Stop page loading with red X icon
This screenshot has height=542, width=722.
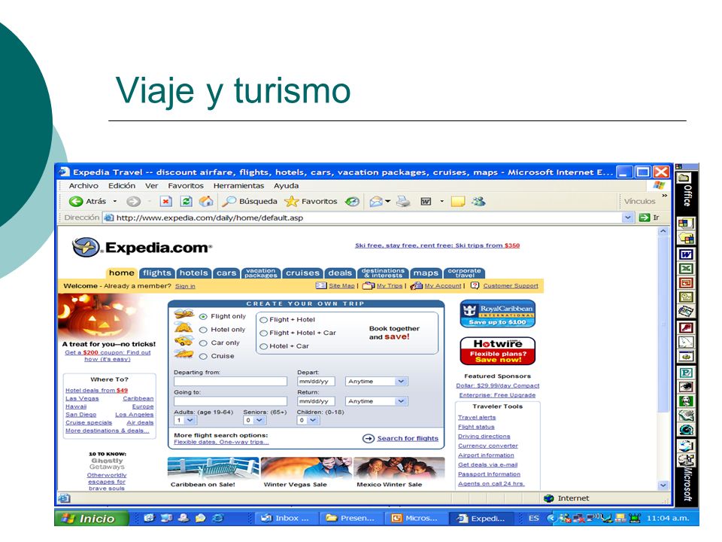[165, 202]
